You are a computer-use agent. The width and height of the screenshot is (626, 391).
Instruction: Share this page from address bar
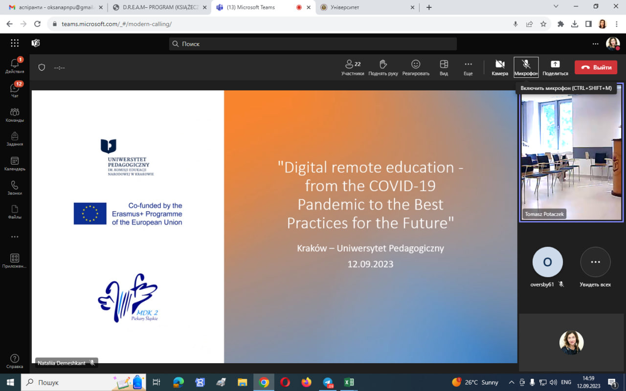(529, 24)
